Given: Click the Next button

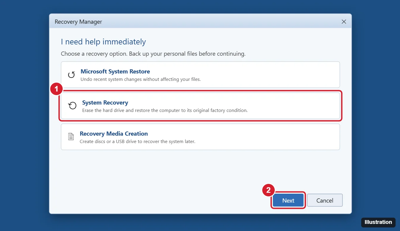Looking at the screenshot, I should point(288,200).
